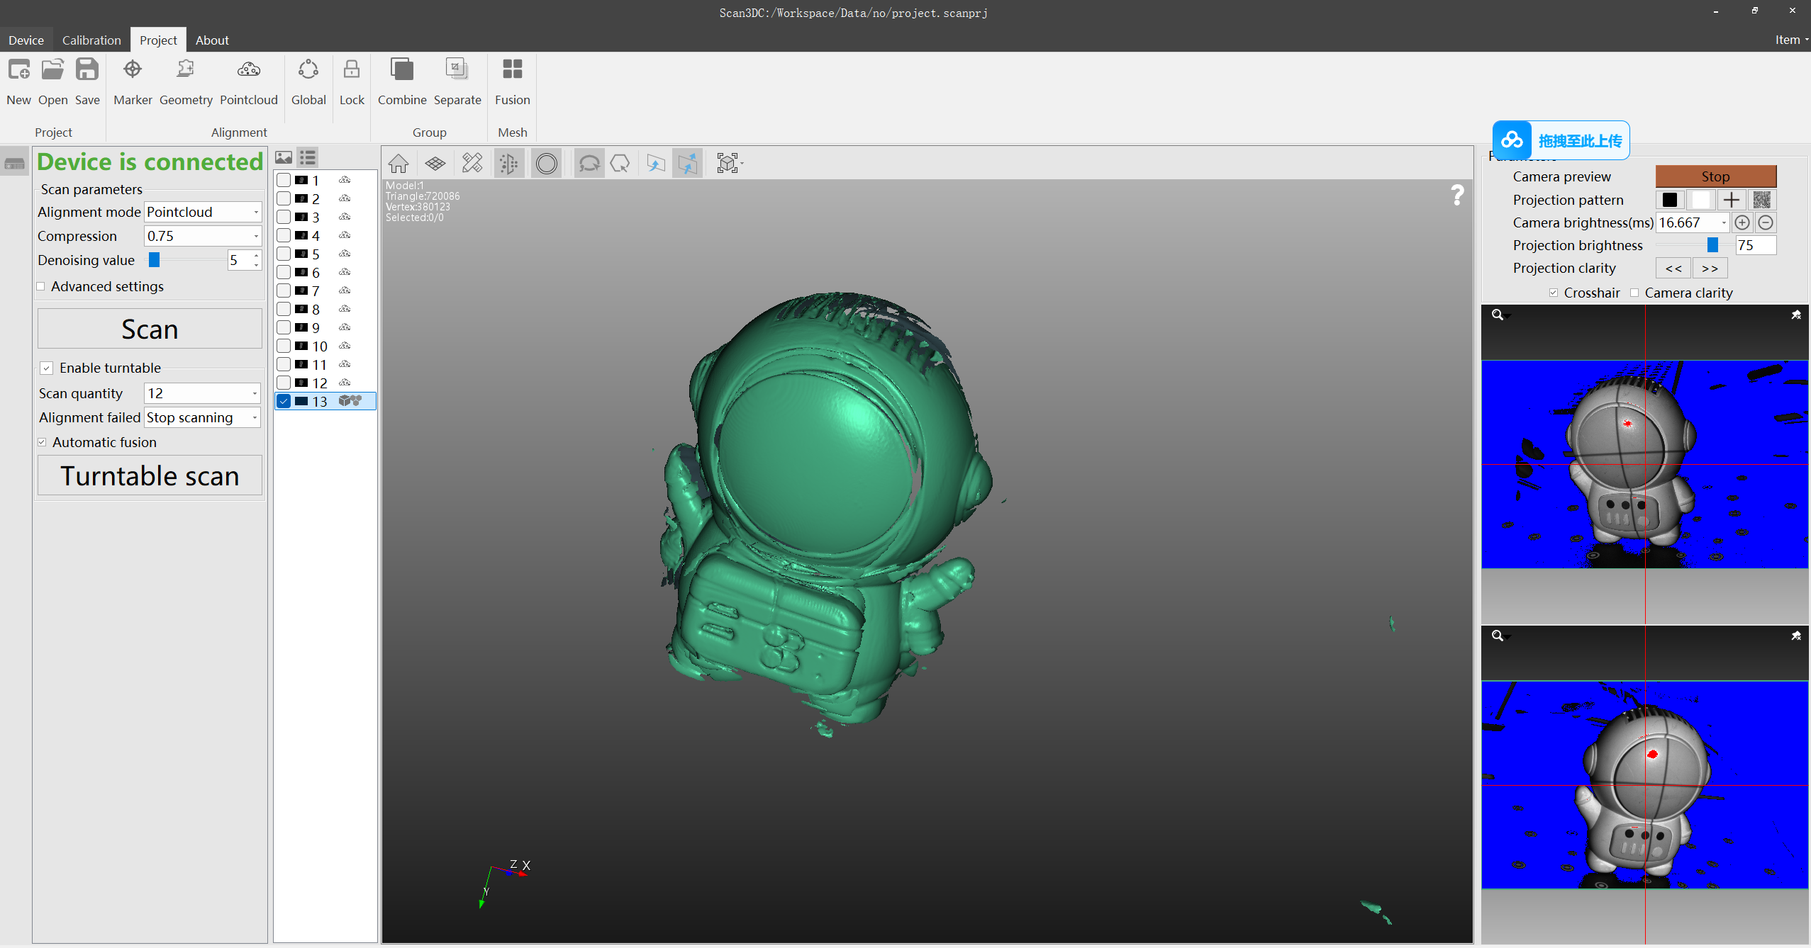Expand the Scan quantity dropdown
1811x948 pixels.
(x=203, y=393)
